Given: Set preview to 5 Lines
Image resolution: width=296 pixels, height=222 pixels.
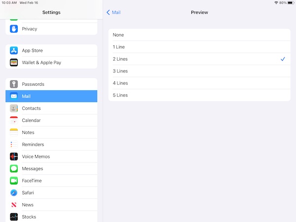Looking at the screenshot, I should tap(199, 95).
